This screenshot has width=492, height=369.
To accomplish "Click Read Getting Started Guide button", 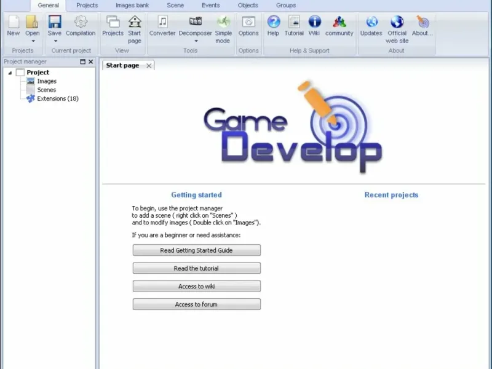I will pos(196,250).
